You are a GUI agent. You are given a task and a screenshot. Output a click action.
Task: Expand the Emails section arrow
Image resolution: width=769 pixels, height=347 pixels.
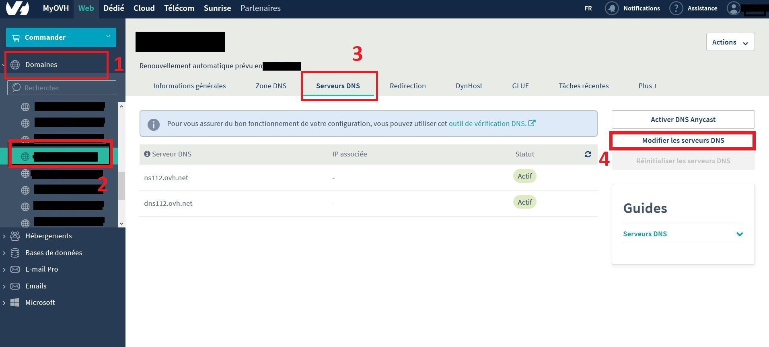(4, 286)
